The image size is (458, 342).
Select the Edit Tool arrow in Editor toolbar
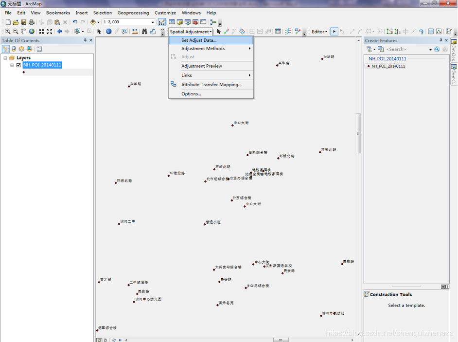[334, 31]
